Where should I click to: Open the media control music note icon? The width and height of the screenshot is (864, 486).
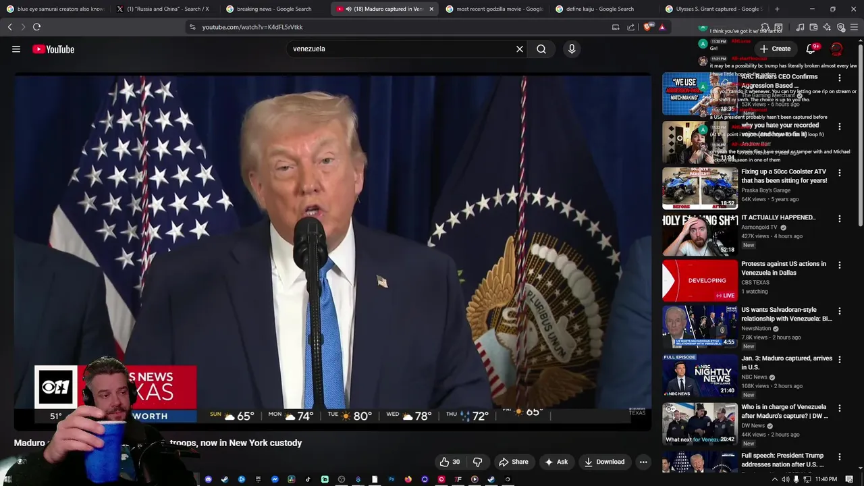800,27
